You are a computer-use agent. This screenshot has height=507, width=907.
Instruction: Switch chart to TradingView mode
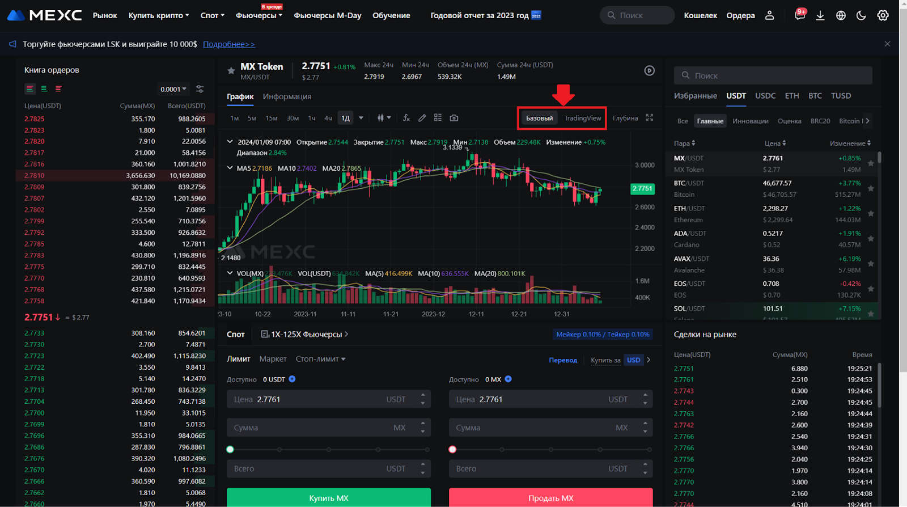583,118
